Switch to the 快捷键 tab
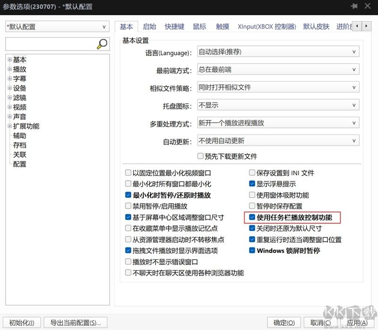 pyautogui.click(x=174, y=27)
